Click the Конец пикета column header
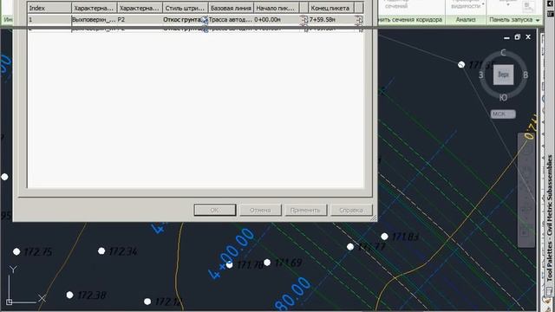555x312 pixels. coord(331,8)
